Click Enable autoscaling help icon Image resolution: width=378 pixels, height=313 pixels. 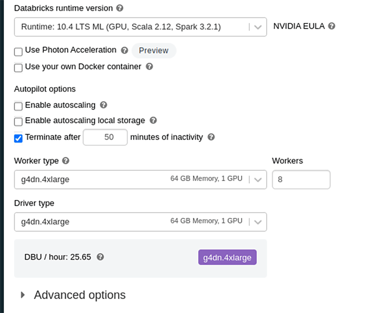(103, 105)
